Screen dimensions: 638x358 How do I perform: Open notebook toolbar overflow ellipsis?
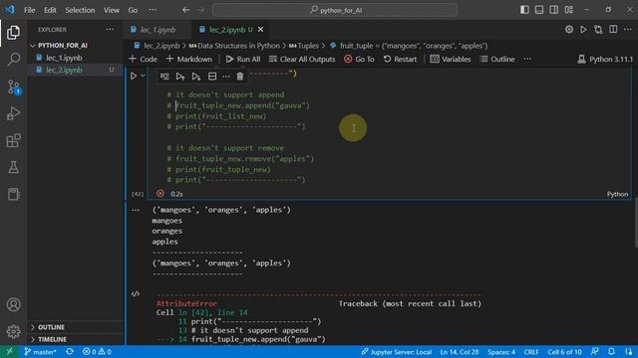pos(527,60)
